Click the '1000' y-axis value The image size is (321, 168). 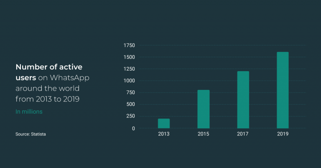(x=129, y=81)
